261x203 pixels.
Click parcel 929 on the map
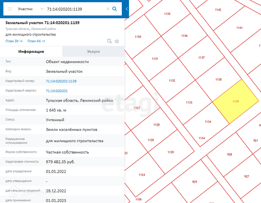[x=195, y=182]
